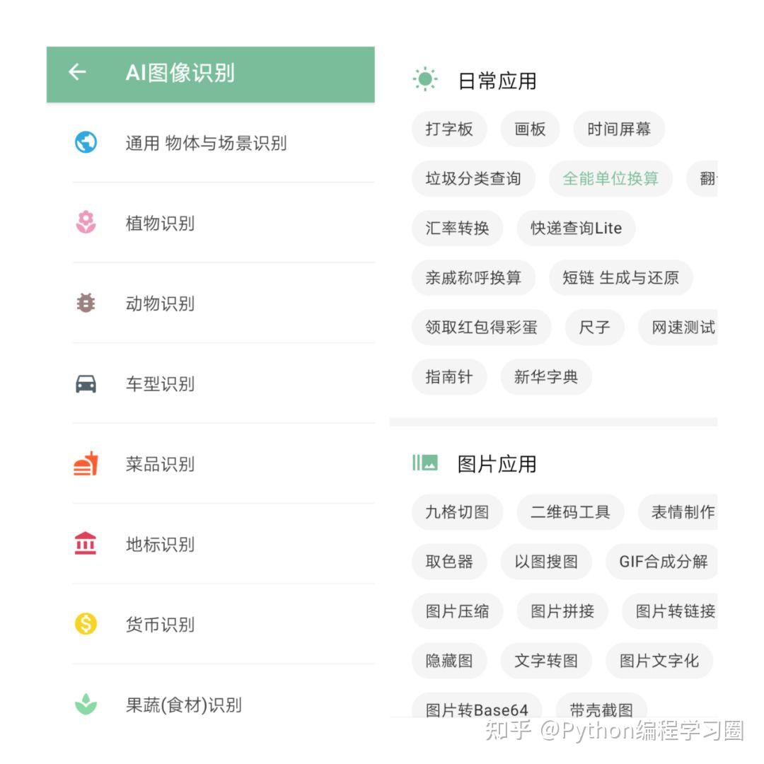Tap the sprout icon beside 果蔬(食材)识别
The image size is (764, 764).
(84, 705)
